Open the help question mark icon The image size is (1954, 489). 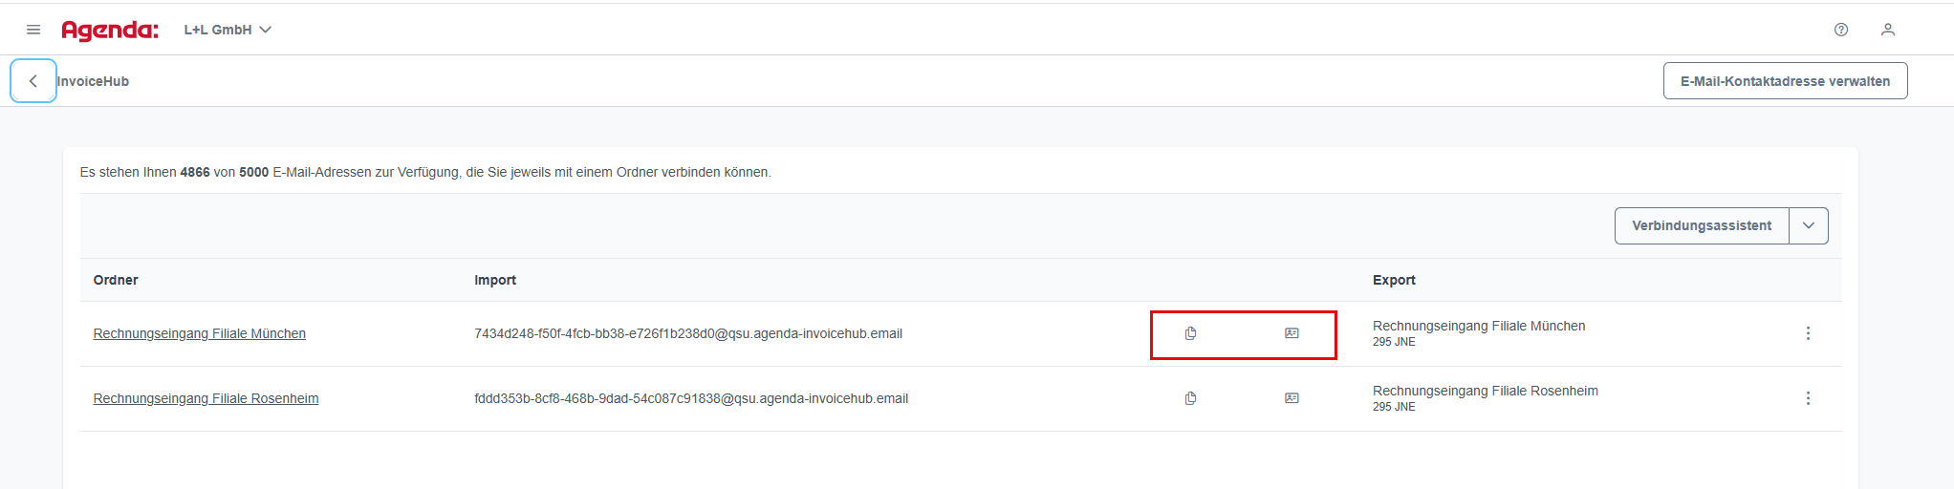pyautogui.click(x=1841, y=30)
